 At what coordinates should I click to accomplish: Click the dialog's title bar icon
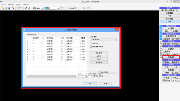24,30
